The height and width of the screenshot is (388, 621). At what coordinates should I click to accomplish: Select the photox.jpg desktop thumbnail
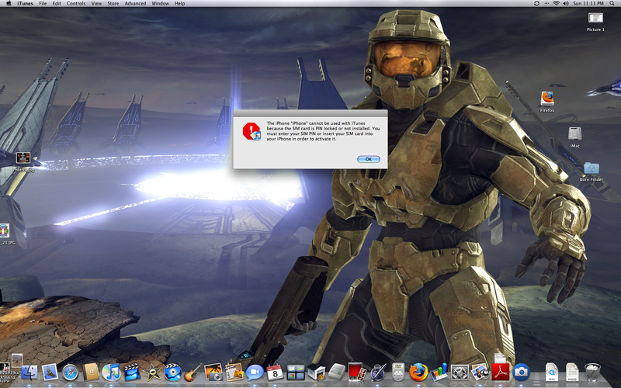pyautogui.click(x=23, y=161)
